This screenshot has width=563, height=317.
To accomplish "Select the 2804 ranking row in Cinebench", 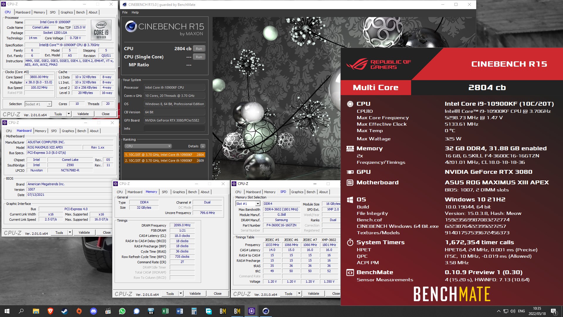I will click(164, 155).
